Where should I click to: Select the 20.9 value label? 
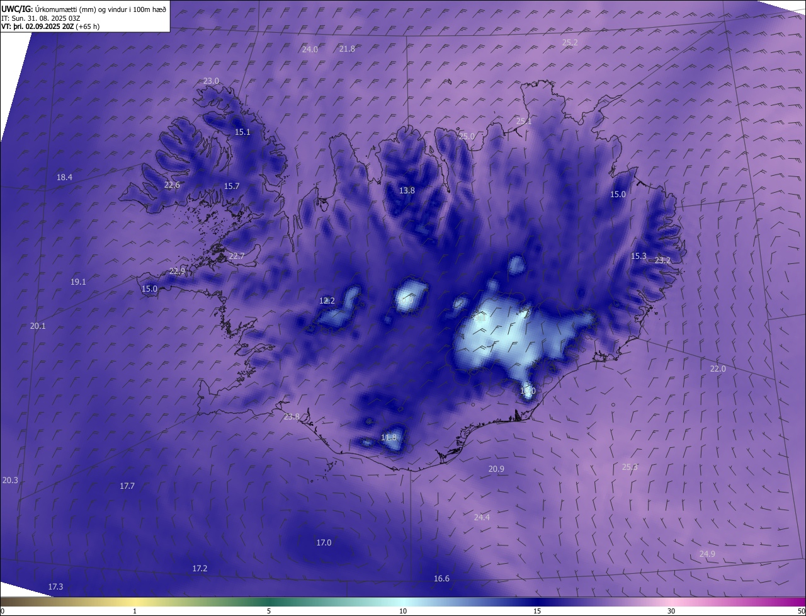pyautogui.click(x=496, y=469)
